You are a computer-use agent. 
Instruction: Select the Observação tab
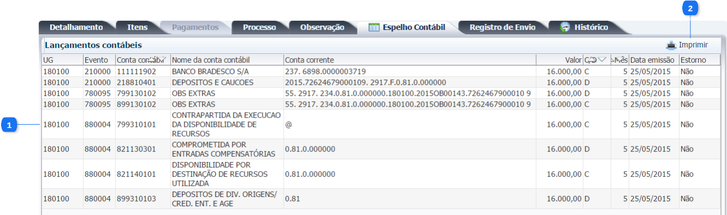click(322, 27)
